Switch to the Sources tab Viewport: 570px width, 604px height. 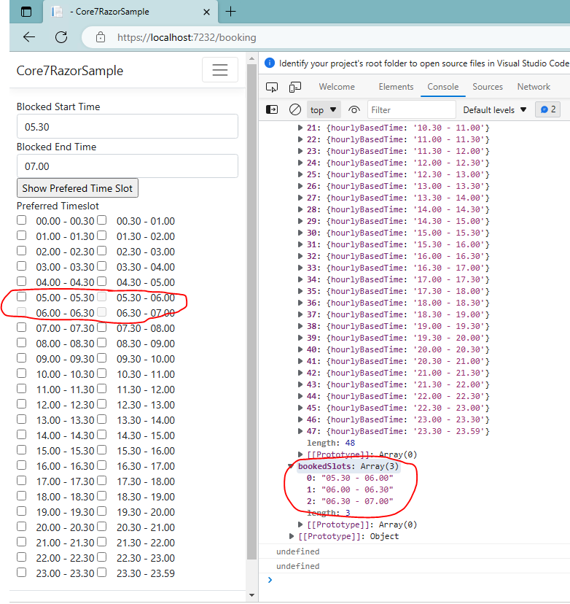pyautogui.click(x=488, y=87)
